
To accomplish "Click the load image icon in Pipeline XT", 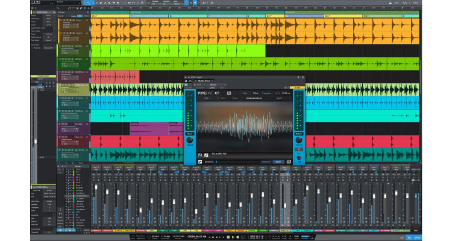I will [200, 155].
